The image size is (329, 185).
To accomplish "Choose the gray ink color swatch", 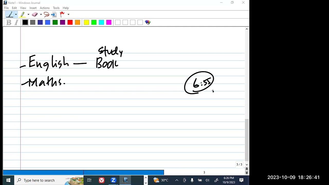I will (x=33, y=23).
